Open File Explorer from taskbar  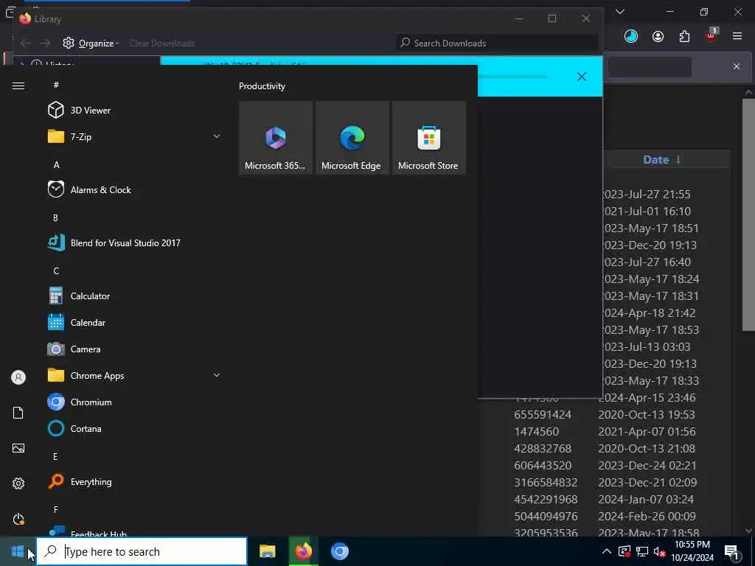267,551
